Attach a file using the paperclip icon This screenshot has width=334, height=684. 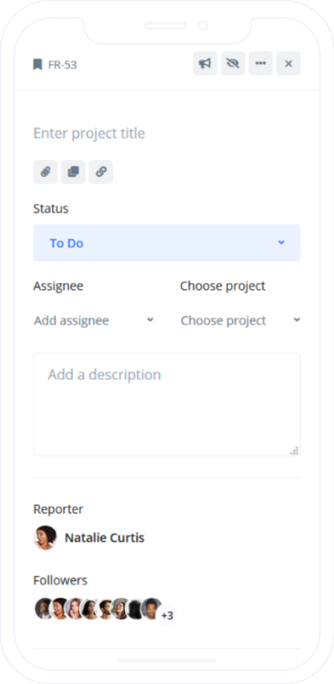(45, 172)
